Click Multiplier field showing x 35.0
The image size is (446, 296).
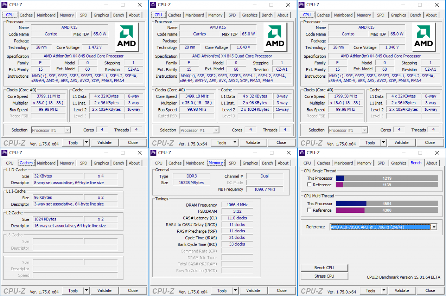(x=197, y=103)
